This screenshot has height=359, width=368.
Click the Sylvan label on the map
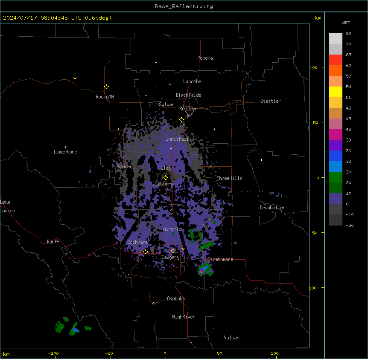pos(166,104)
